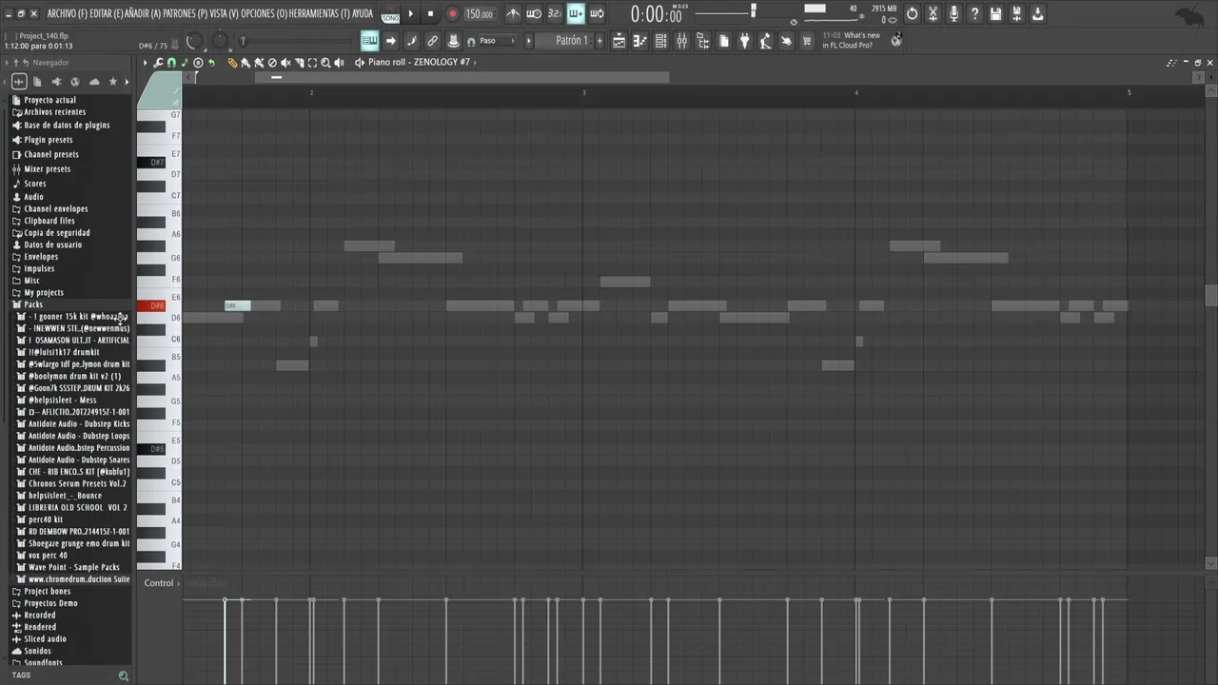Select the mute tool in piano roll
Image resolution: width=1218 pixels, height=685 pixels.
(285, 63)
